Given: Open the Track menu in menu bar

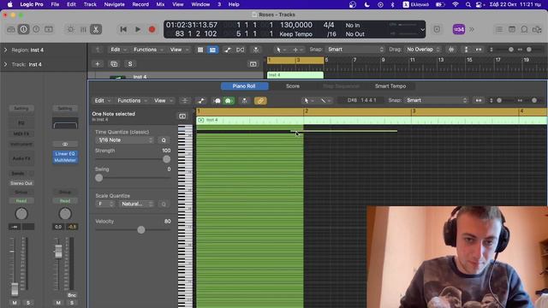Looking at the screenshot, I should pos(90,4).
